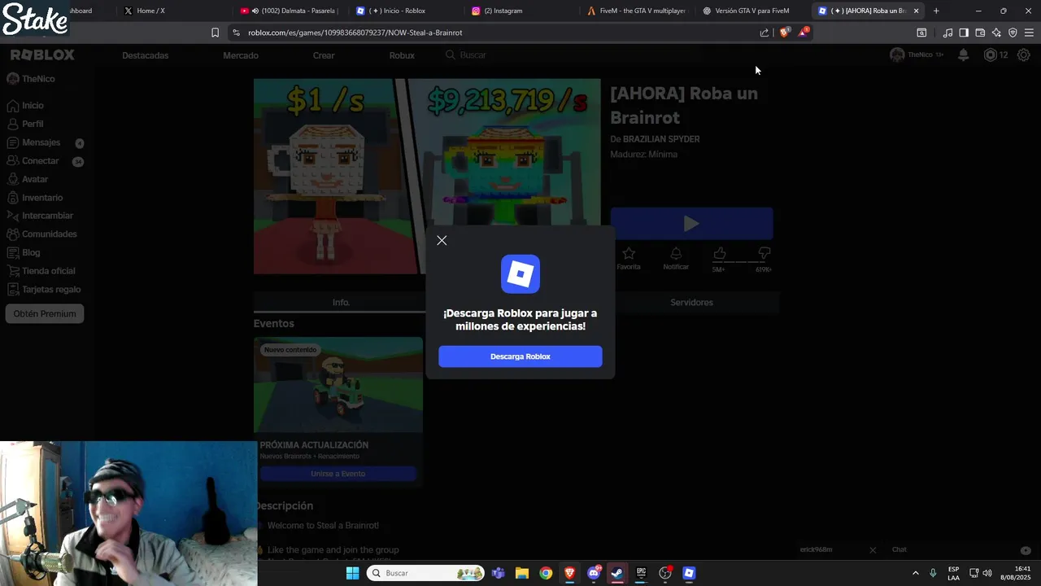1041x586 pixels.
Task: Click the Unirse a Evento button
Action: pyautogui.click(x=338, y=474)
